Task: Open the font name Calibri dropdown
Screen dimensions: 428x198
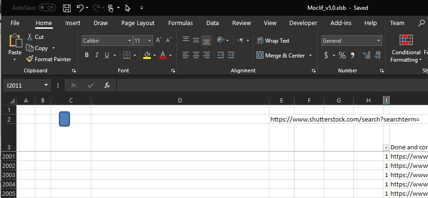Action: click(x=129, y=41)
